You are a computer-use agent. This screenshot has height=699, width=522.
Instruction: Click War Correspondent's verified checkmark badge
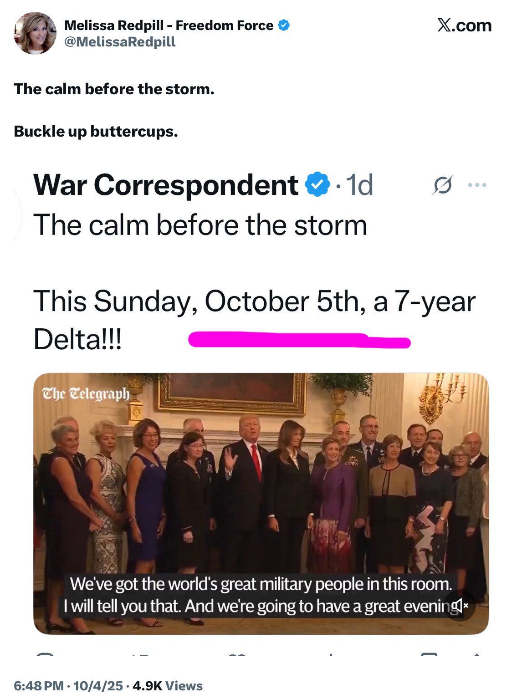[x=317, y=184]
